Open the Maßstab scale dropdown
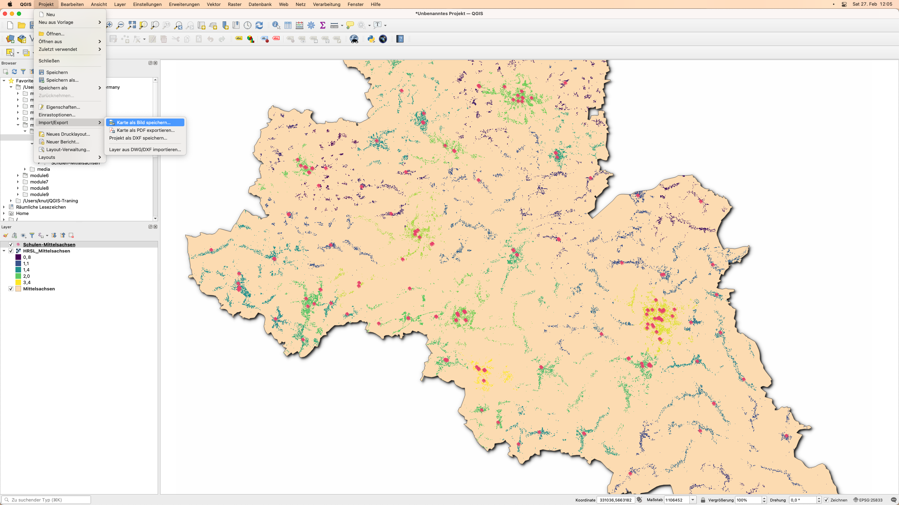The image size is (899, 505). click(693, 500)
